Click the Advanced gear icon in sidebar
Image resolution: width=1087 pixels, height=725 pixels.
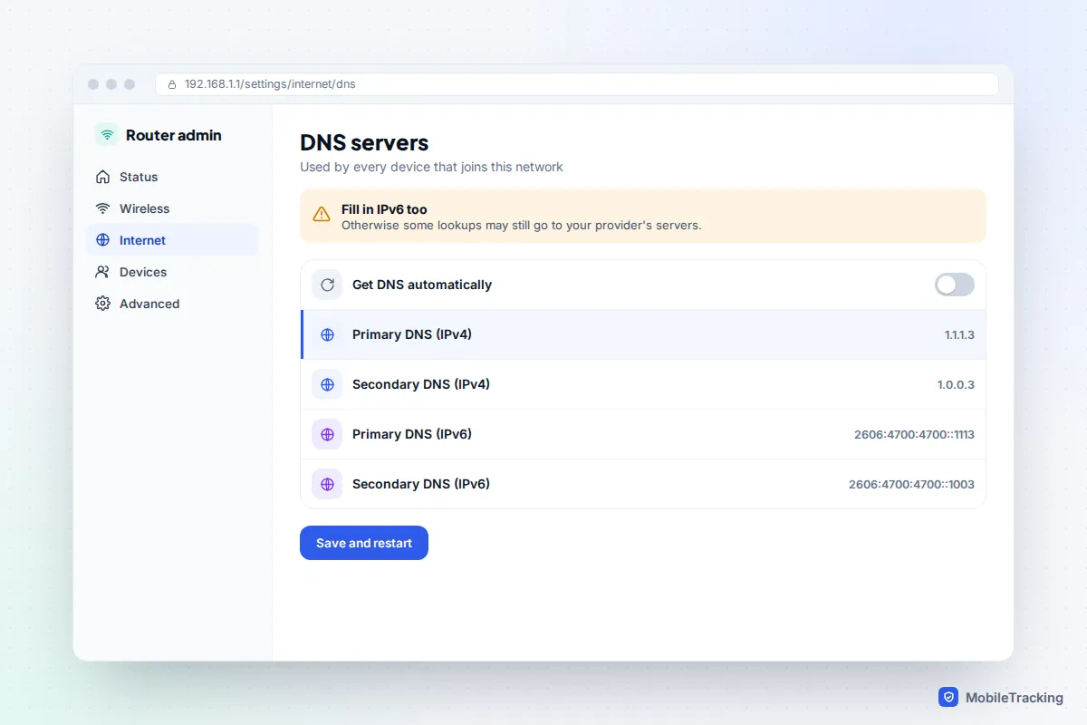coord(102,304)
